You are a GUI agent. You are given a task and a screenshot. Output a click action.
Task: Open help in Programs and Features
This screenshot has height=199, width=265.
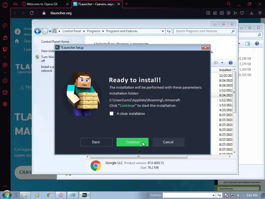point(230,63)
